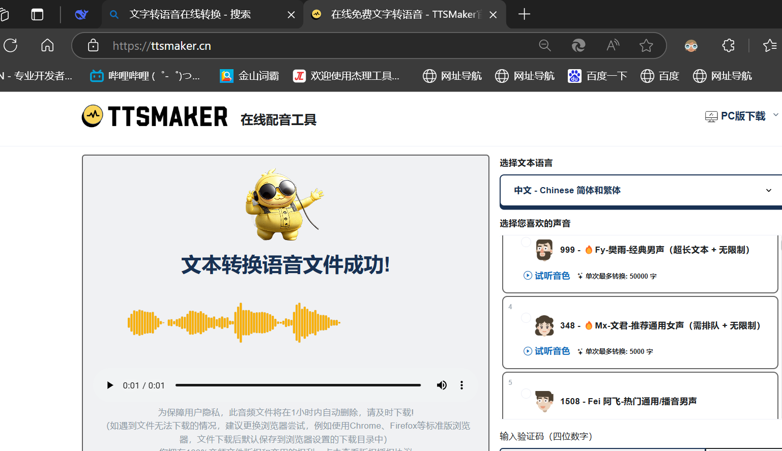The height and width of the screenshot is (451, 782).
Task: Click Mx-文君 female voice avatar
Action: pos(544,325)
